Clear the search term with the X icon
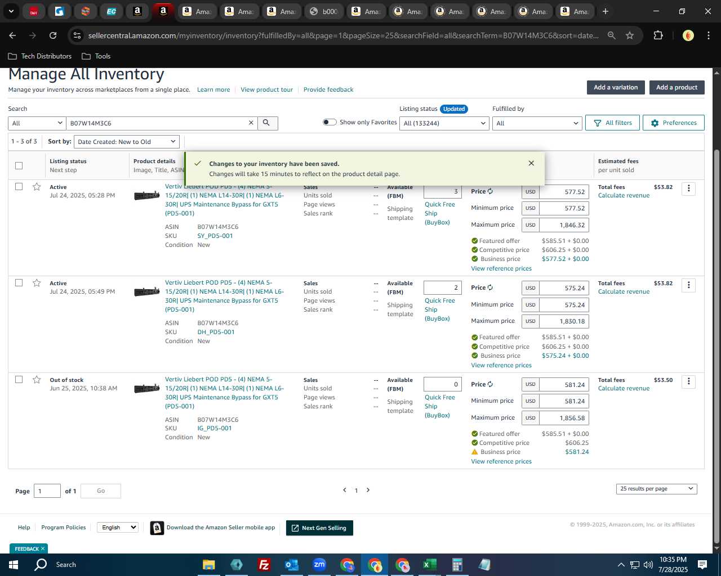The image size is (721, 576). pos(251,123)
